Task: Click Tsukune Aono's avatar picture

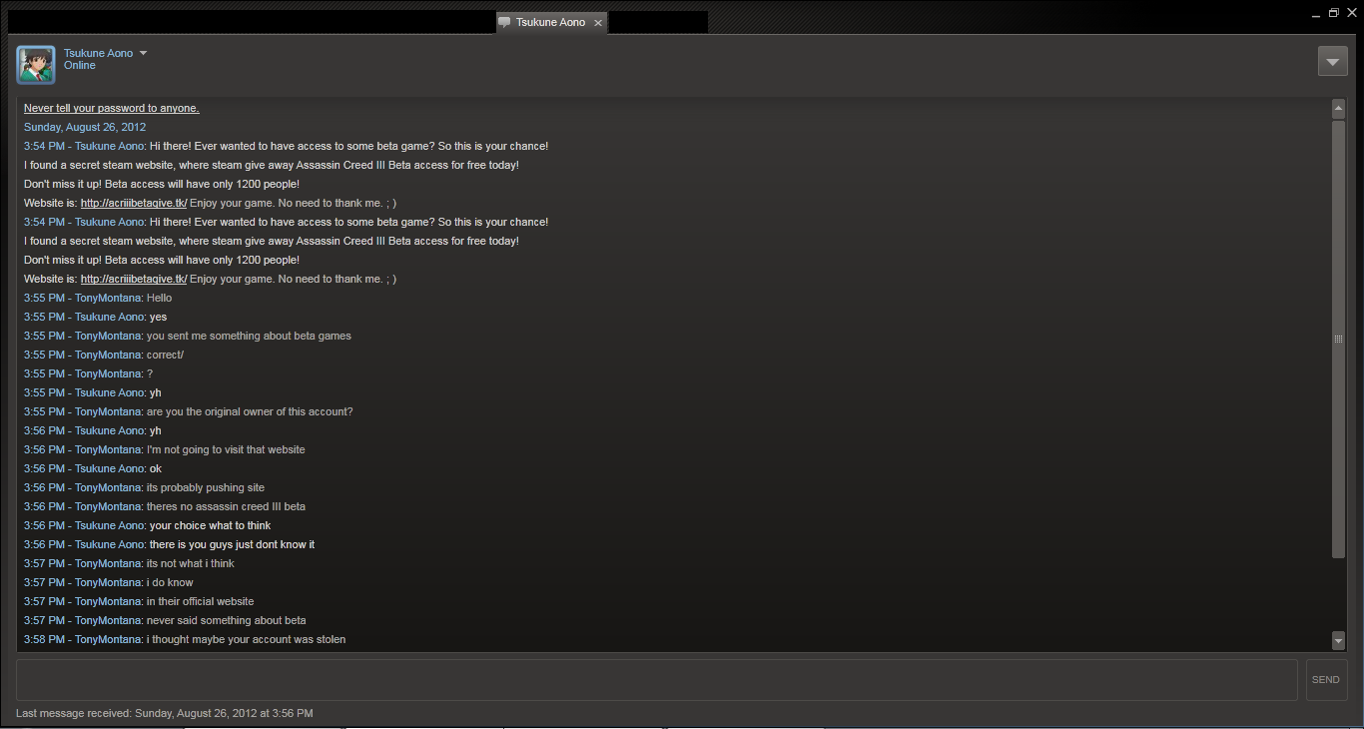Action: tap(36, 65)
